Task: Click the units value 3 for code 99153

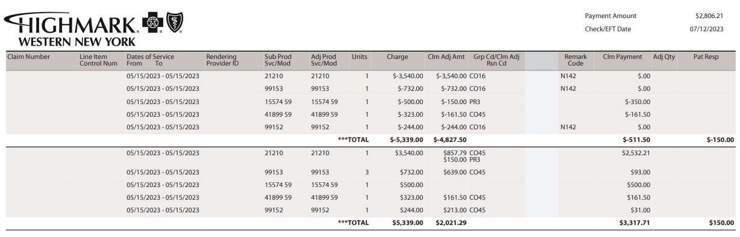Action: tap(367, 173)
